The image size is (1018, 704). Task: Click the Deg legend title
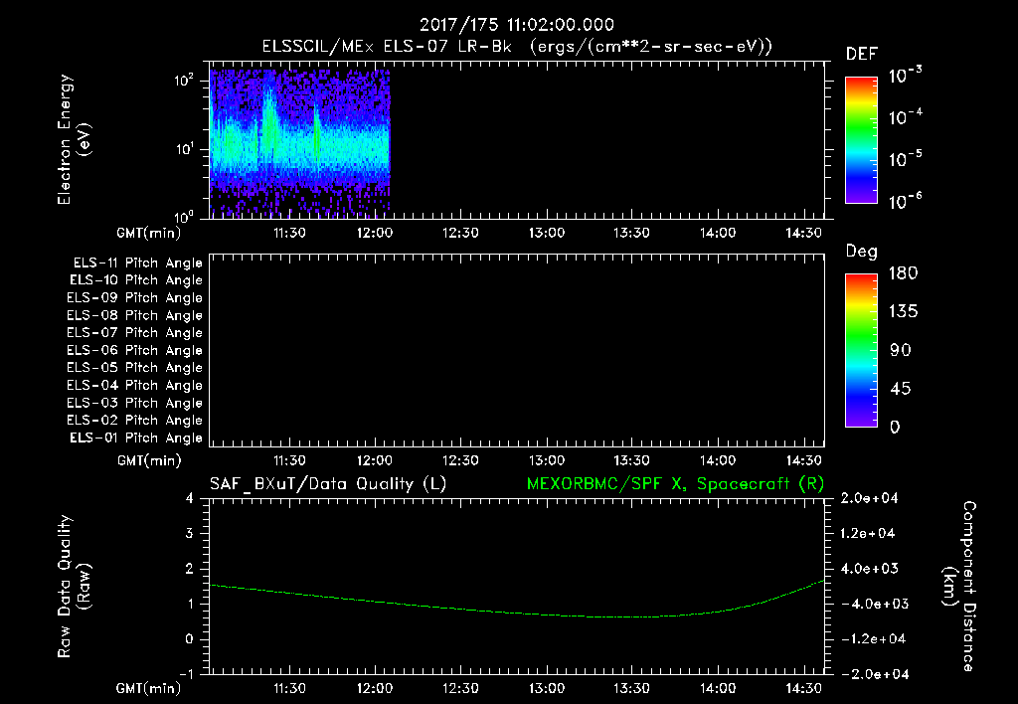(x=862, y=252)
